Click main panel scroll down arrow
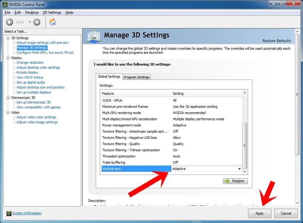The image size is (303, 223). [297, 203]
